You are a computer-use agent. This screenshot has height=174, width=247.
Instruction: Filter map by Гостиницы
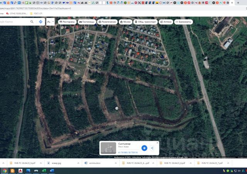coord(86,22)
